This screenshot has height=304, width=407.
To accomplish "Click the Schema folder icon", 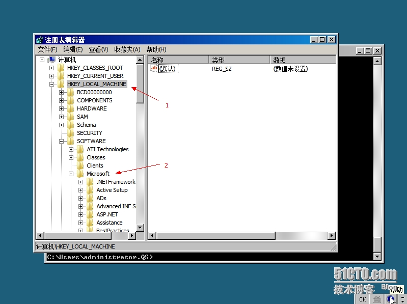I will pos(71,125).
